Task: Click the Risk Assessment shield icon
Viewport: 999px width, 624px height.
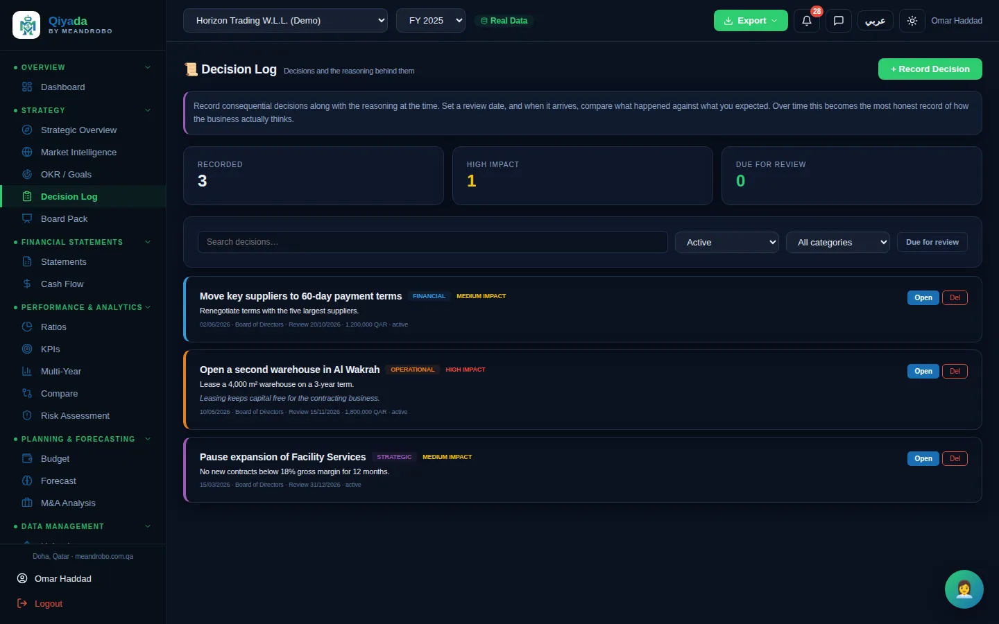Action: point(27,415)
